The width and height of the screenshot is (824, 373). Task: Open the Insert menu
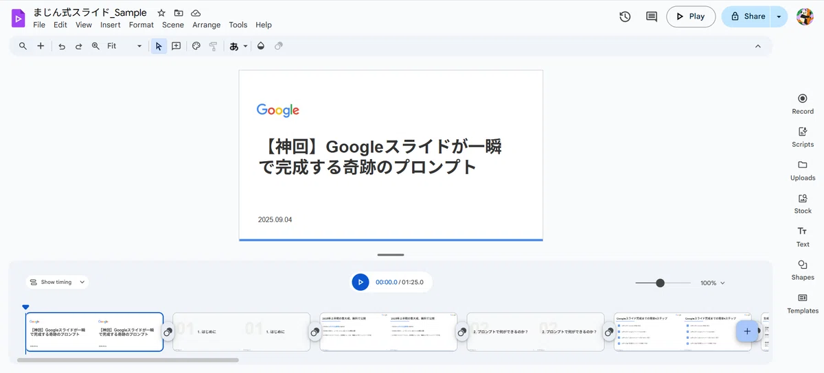point(111,25)
